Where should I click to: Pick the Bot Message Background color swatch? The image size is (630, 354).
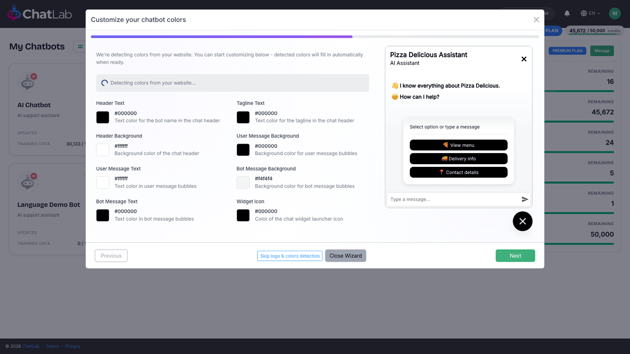[x=243, y=183]
